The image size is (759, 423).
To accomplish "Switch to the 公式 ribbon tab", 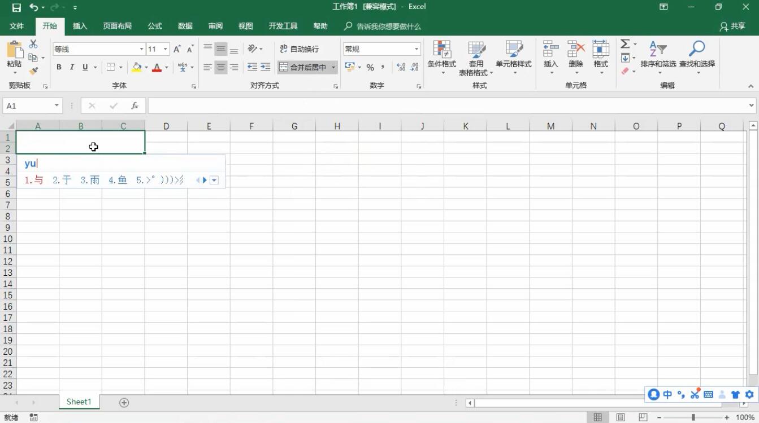I will (155, 26).
